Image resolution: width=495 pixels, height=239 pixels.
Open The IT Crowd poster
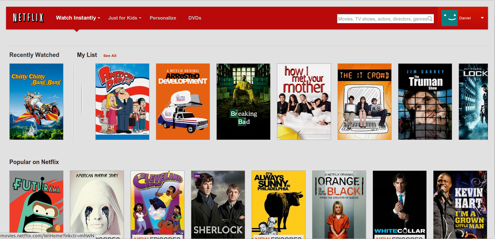pyautogui.click(x=365, y=102)
